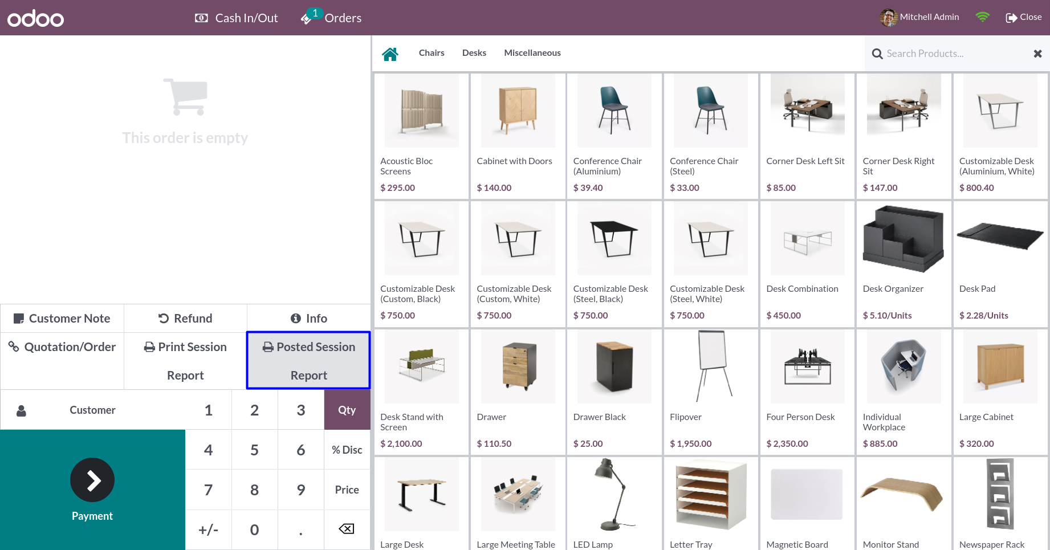Screen dimensions: 1050x550
Task: Add Individual Workplace product
Action: 904,392
